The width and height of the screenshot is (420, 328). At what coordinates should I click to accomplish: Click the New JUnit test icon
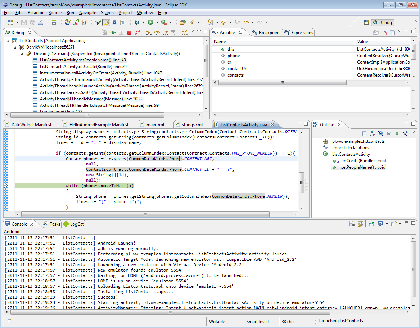(76, 23)
